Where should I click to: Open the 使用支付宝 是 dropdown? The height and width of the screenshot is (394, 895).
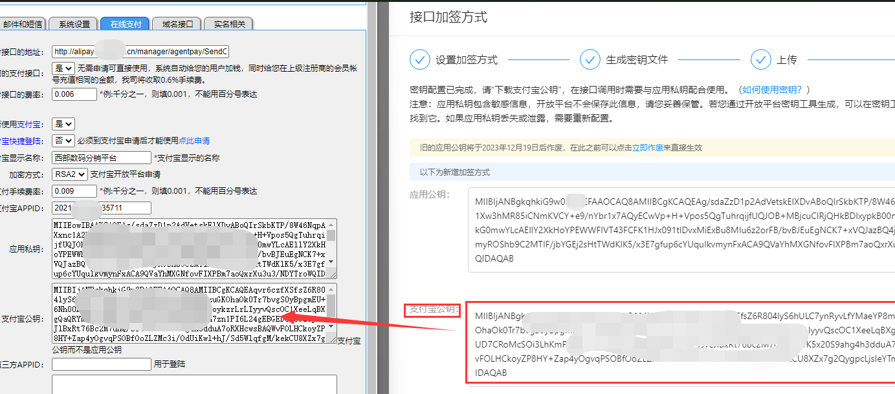coord(63,123)
